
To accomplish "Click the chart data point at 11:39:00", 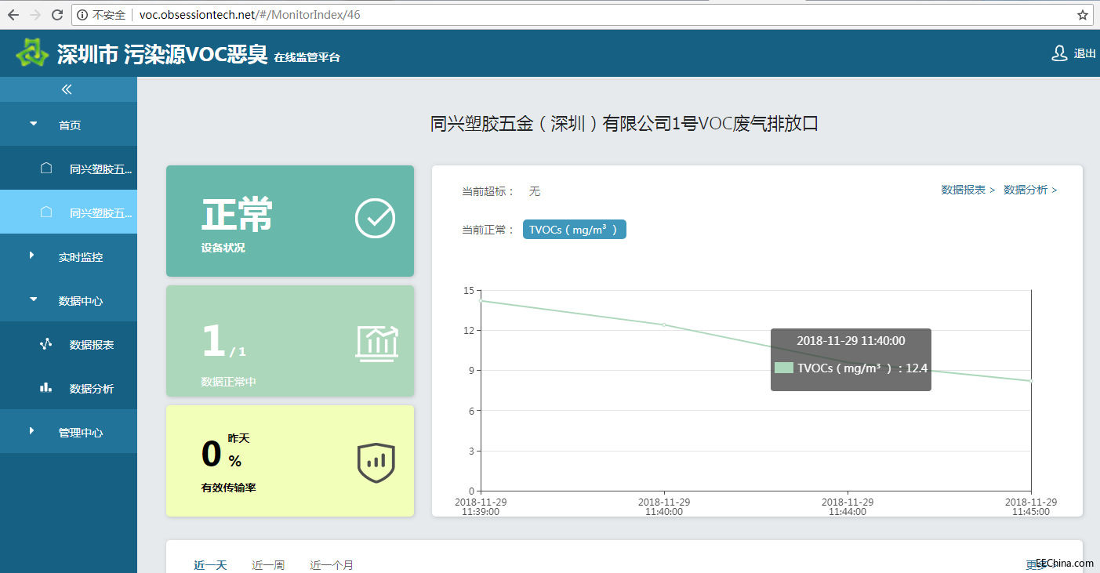I will tap(481, 300).
